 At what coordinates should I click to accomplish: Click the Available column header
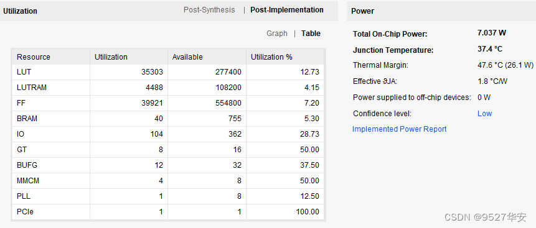[207, 57]
